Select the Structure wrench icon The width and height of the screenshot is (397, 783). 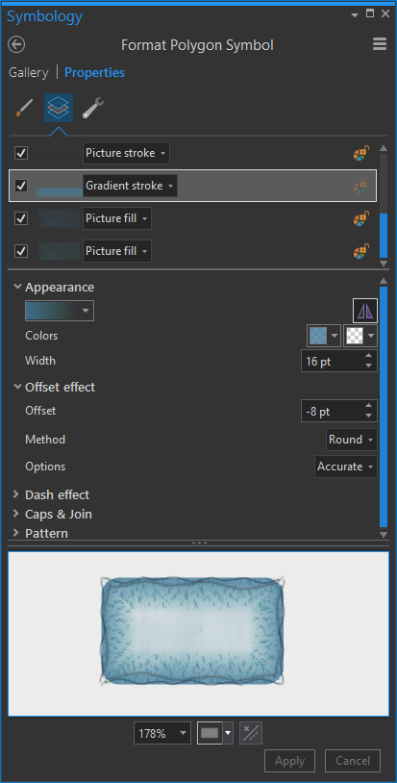[93, 108]
